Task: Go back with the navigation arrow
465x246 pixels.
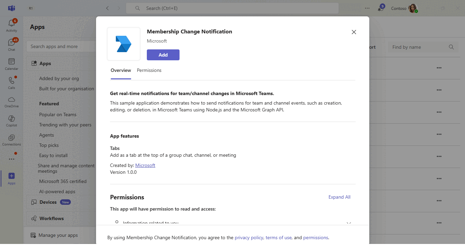Action: (x=108, y=8)
